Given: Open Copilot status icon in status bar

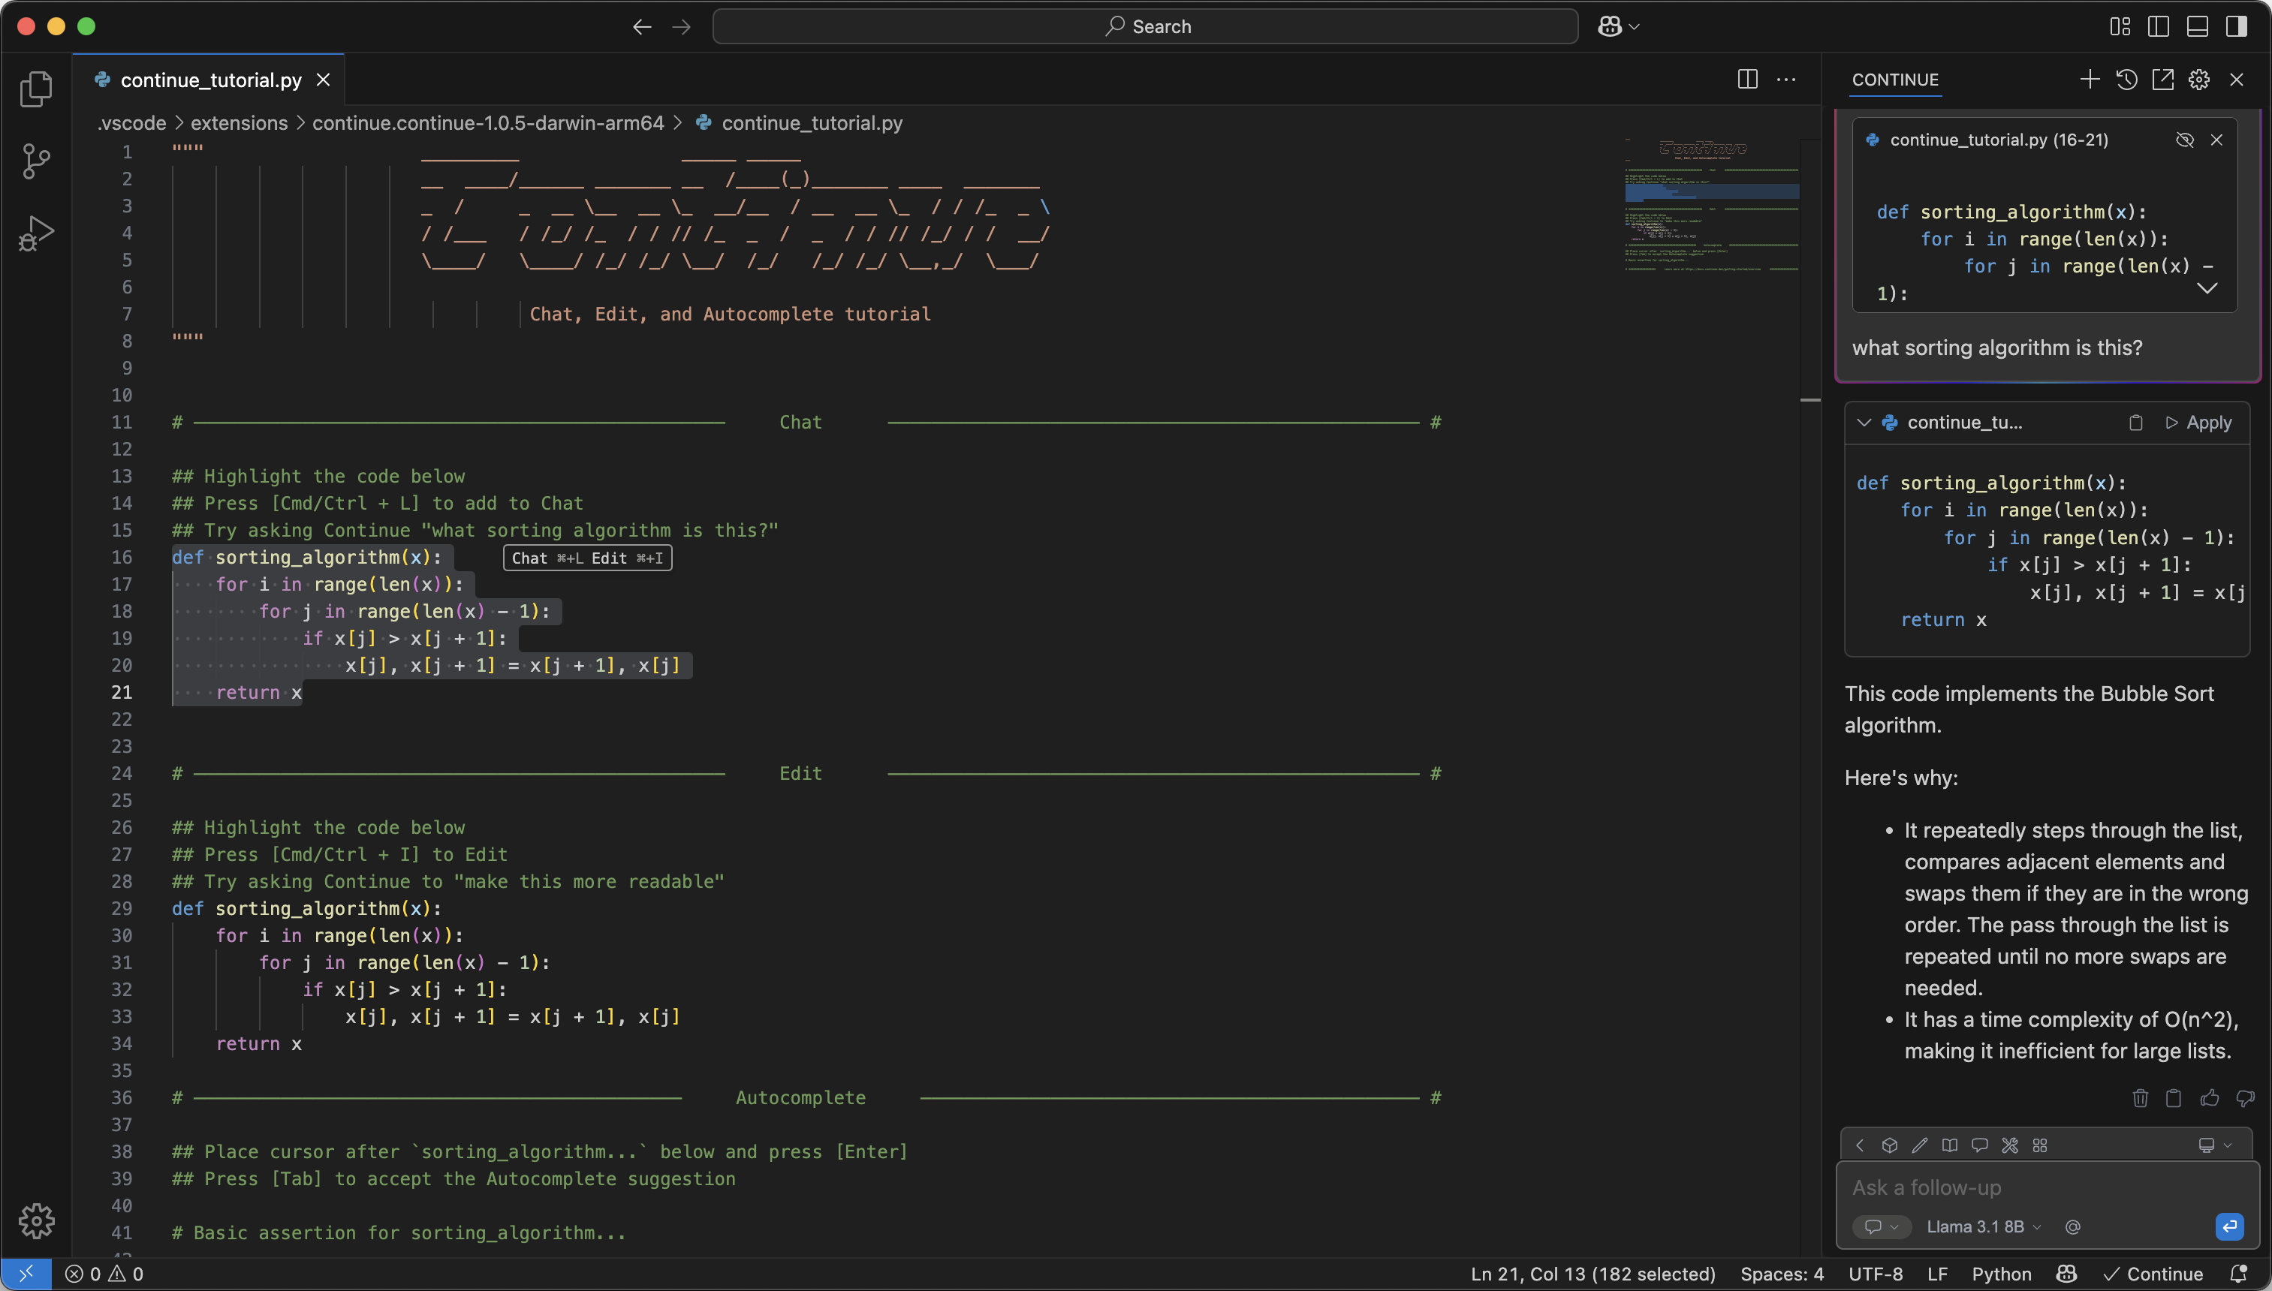Looking at the screenshot, I should coord(2066,1274).
